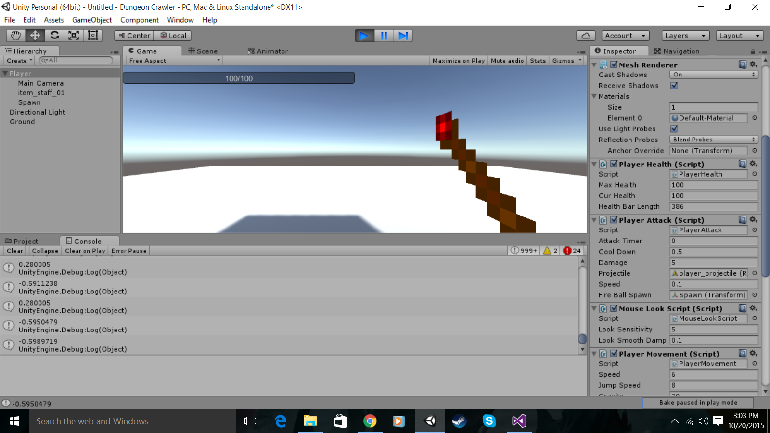Show info messages count in Console
770x433 pixels.
point(524,251)
